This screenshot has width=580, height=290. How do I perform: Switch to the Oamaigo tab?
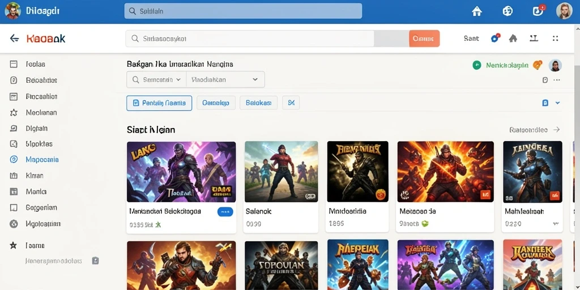coord(216,103)
